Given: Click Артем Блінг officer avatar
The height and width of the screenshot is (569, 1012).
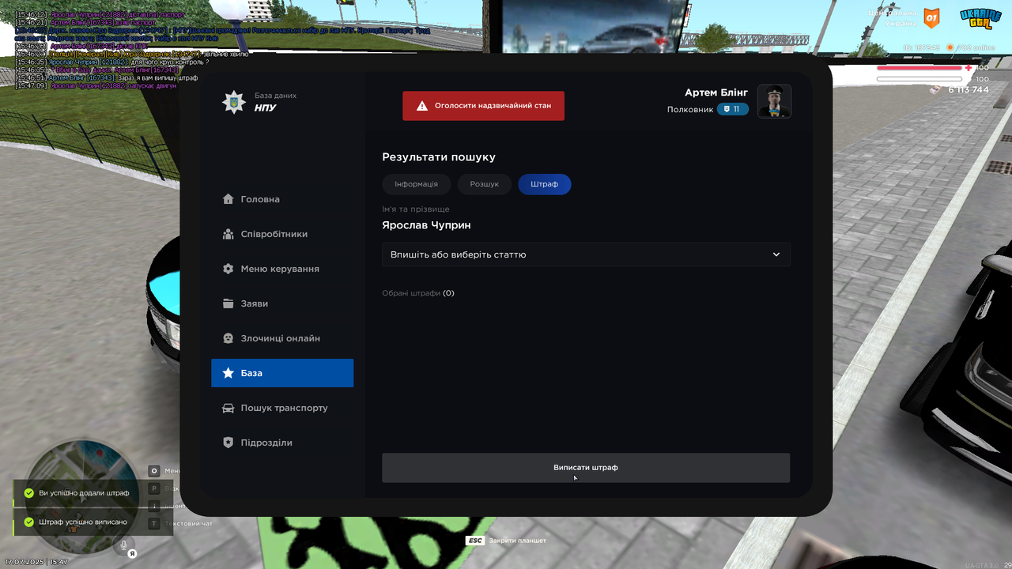Looking at the screenshot, I should tap(775, 101).
